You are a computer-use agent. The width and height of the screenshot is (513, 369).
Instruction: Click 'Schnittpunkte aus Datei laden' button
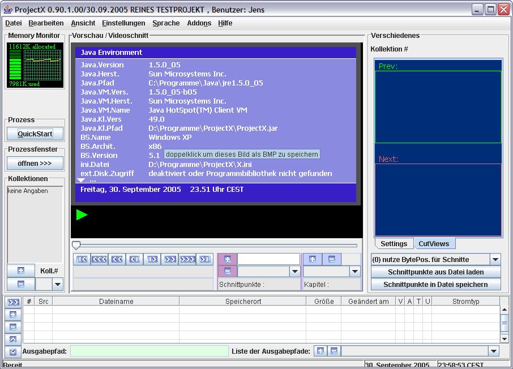pyautogui.click(x=435, y=272)
